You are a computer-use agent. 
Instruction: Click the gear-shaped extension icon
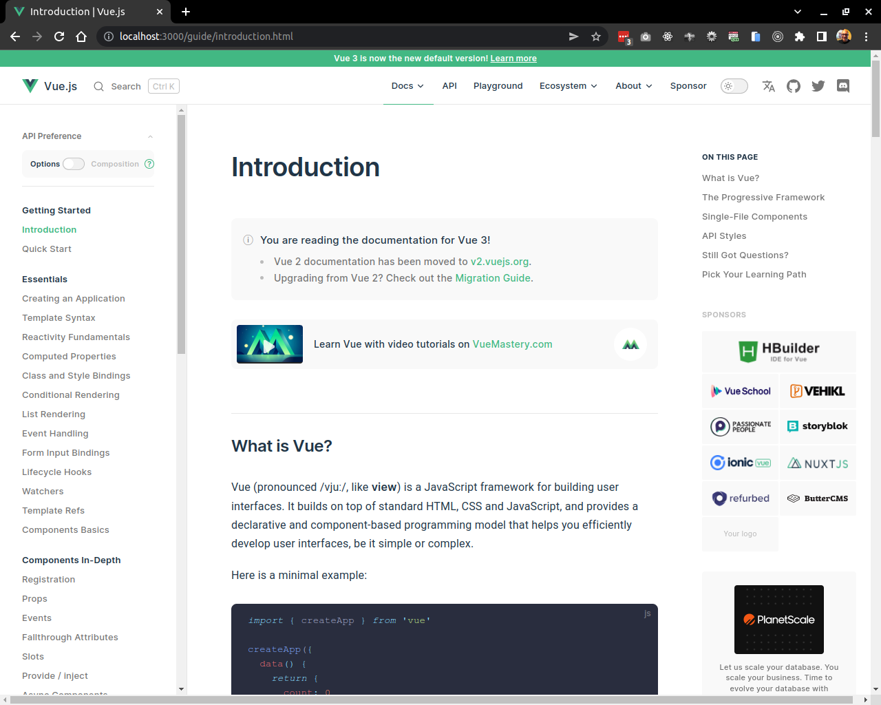coord(712,36)
